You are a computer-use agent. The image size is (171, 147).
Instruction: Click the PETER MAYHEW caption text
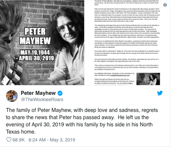tap(35, 36)
